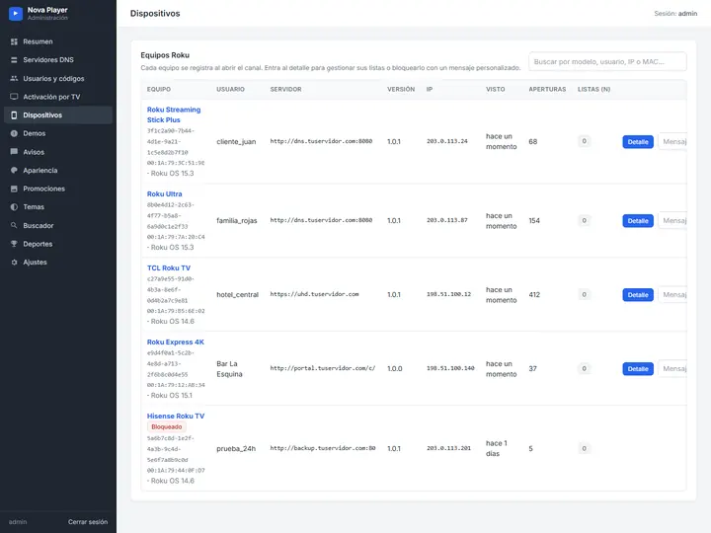This screenshot has width=711, height=533.
Task: Select user cell hotel_central
Action: click(x=238, y=294)
